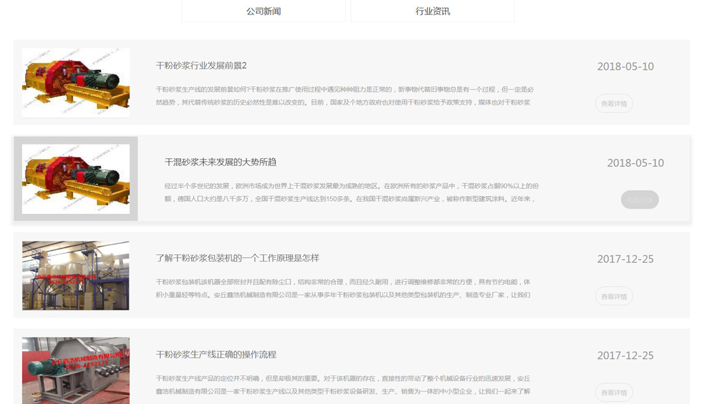Click 查看详情 for the operation process article

(x=613, y=392)
